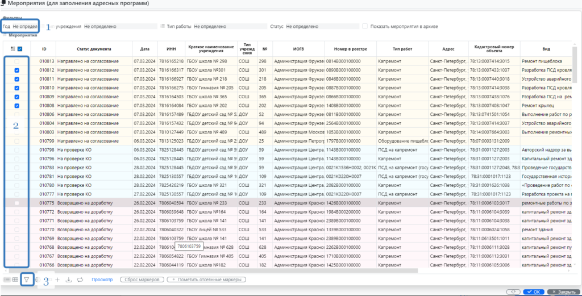Toggle the select-all checkbox in table header
Screen dimensions: 582x296
pos(20,49)
